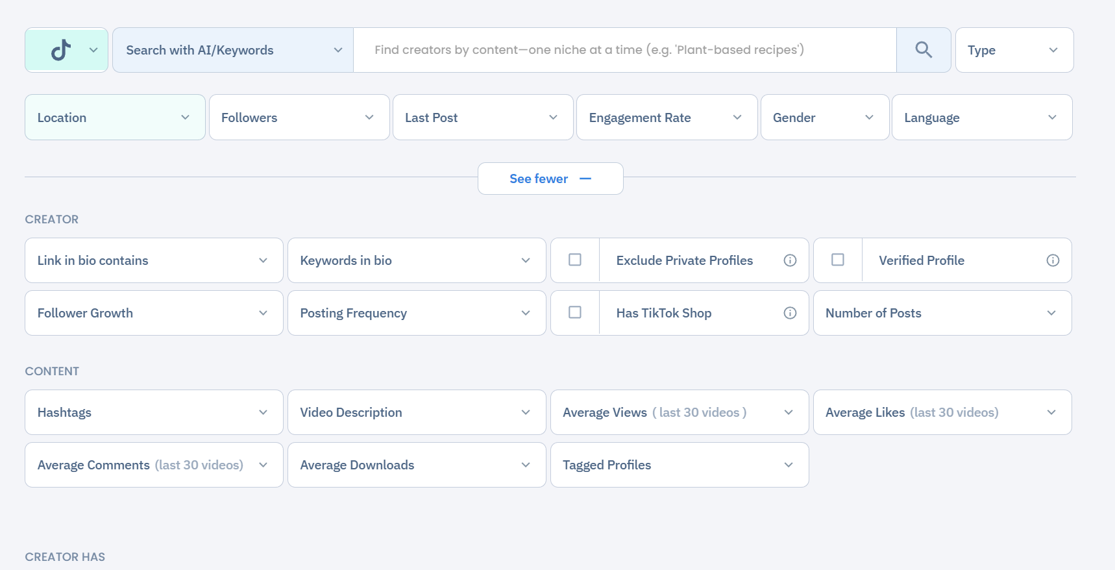
Task: Click info icon for Exclude Private Profiles
Action: tap(790, 260)
